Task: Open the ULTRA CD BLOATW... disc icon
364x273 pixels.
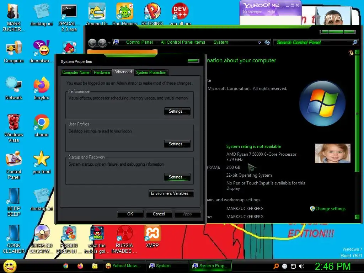Action: (x=41, y=239)
